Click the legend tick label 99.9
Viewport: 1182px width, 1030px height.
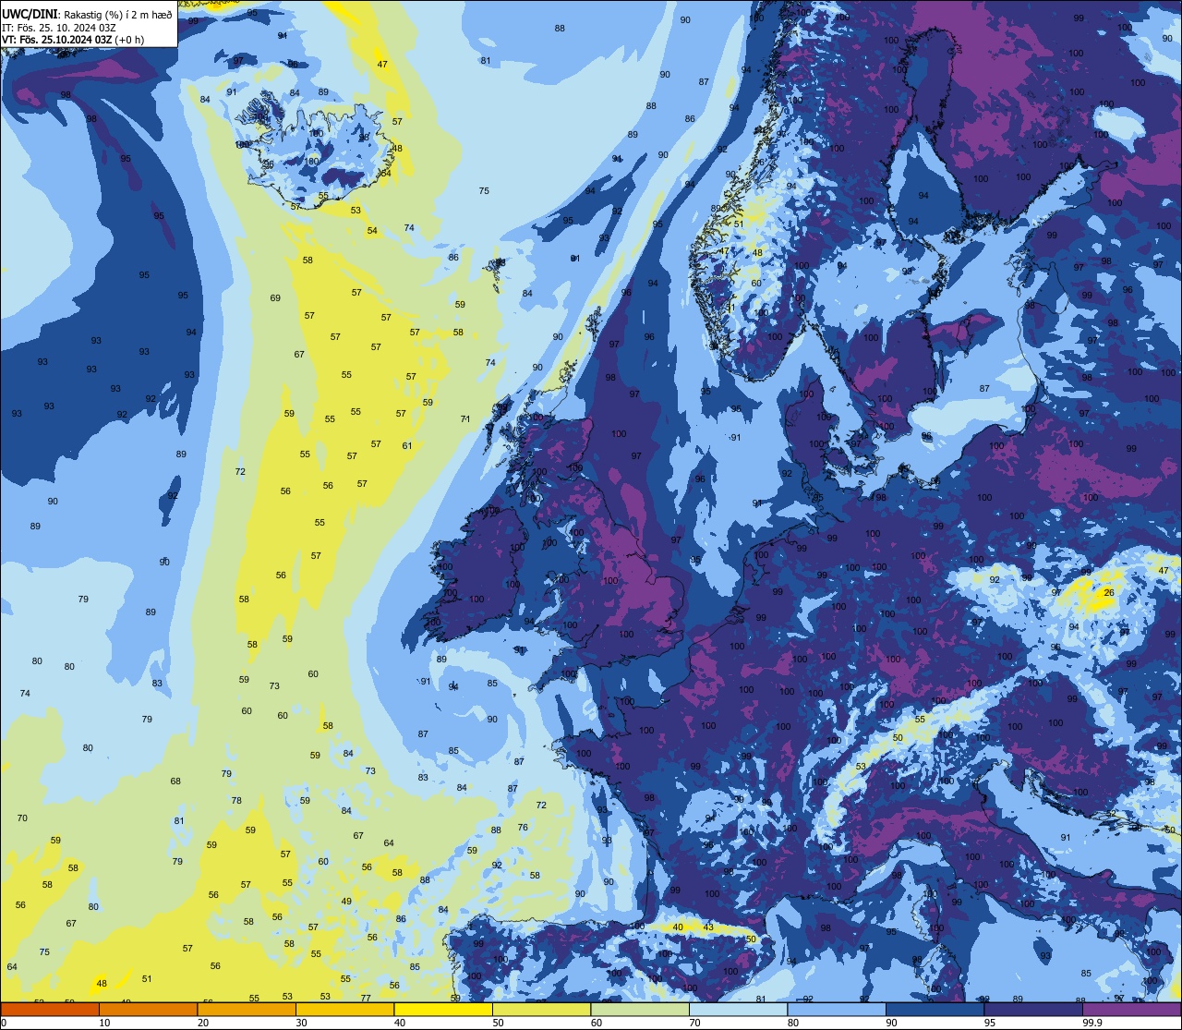pyautogui.click(x=1092, y=1023)
